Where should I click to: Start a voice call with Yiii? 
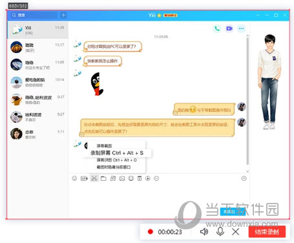tap(217, 28)
